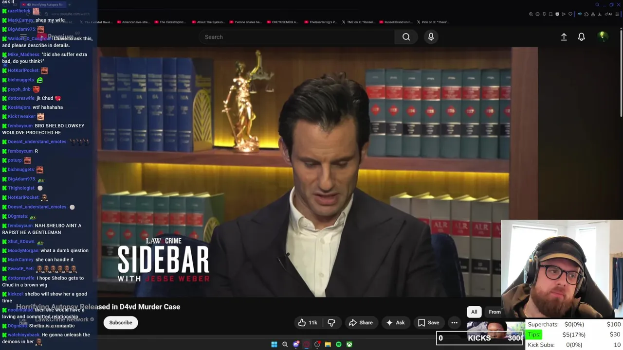Open Spotify from the taskbar
The width and height of the screenshot is (623, 350).
pyautogui.click(x=338, y=344)
